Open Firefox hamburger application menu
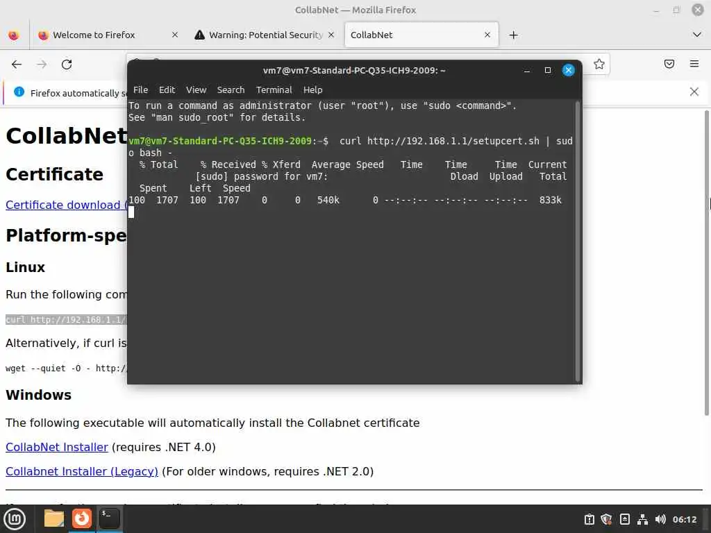Viewport: 711px width, 533px height. (694, 64)
